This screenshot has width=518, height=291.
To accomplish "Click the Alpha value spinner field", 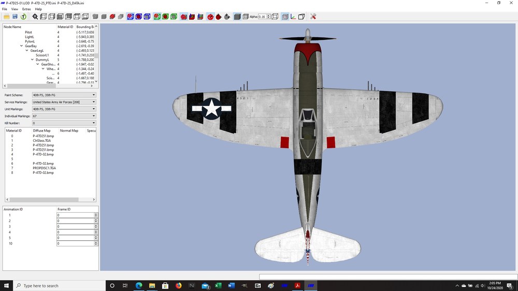I will [x=263, y=17].
